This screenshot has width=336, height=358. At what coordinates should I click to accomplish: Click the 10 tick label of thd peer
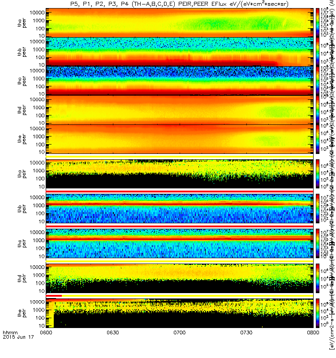(x=41, y=123)
